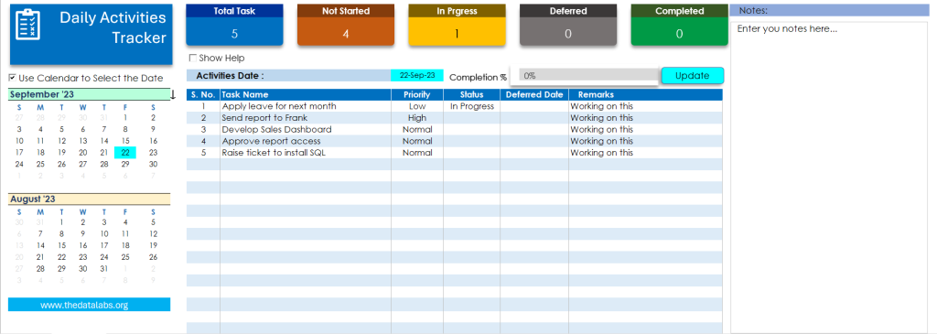Viewport: 937px width, 334px height.
Task: Choose August 15 in the August calendar
Action: (61, 245)
